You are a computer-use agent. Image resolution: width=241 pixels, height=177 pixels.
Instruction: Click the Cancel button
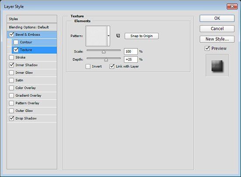coord(217,29)
